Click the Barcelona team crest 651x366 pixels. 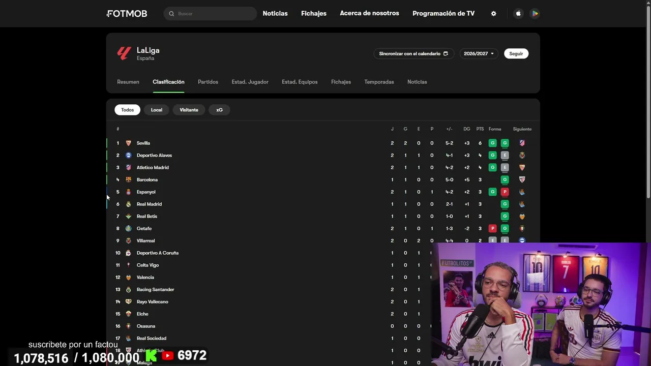click(x=128, y=179)
